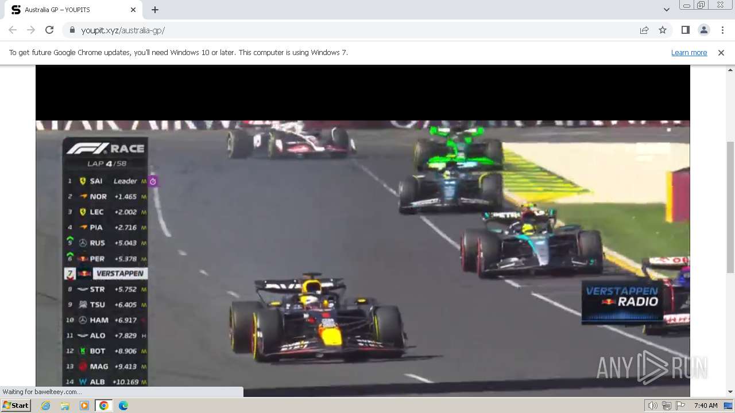Select the Australia GP – YOUPITS tab
735x413 pixels.
[x=73, y=10]
